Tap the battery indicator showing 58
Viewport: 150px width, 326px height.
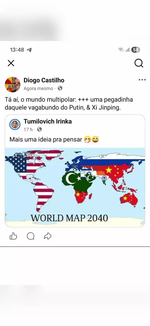[x=136, y=50]
